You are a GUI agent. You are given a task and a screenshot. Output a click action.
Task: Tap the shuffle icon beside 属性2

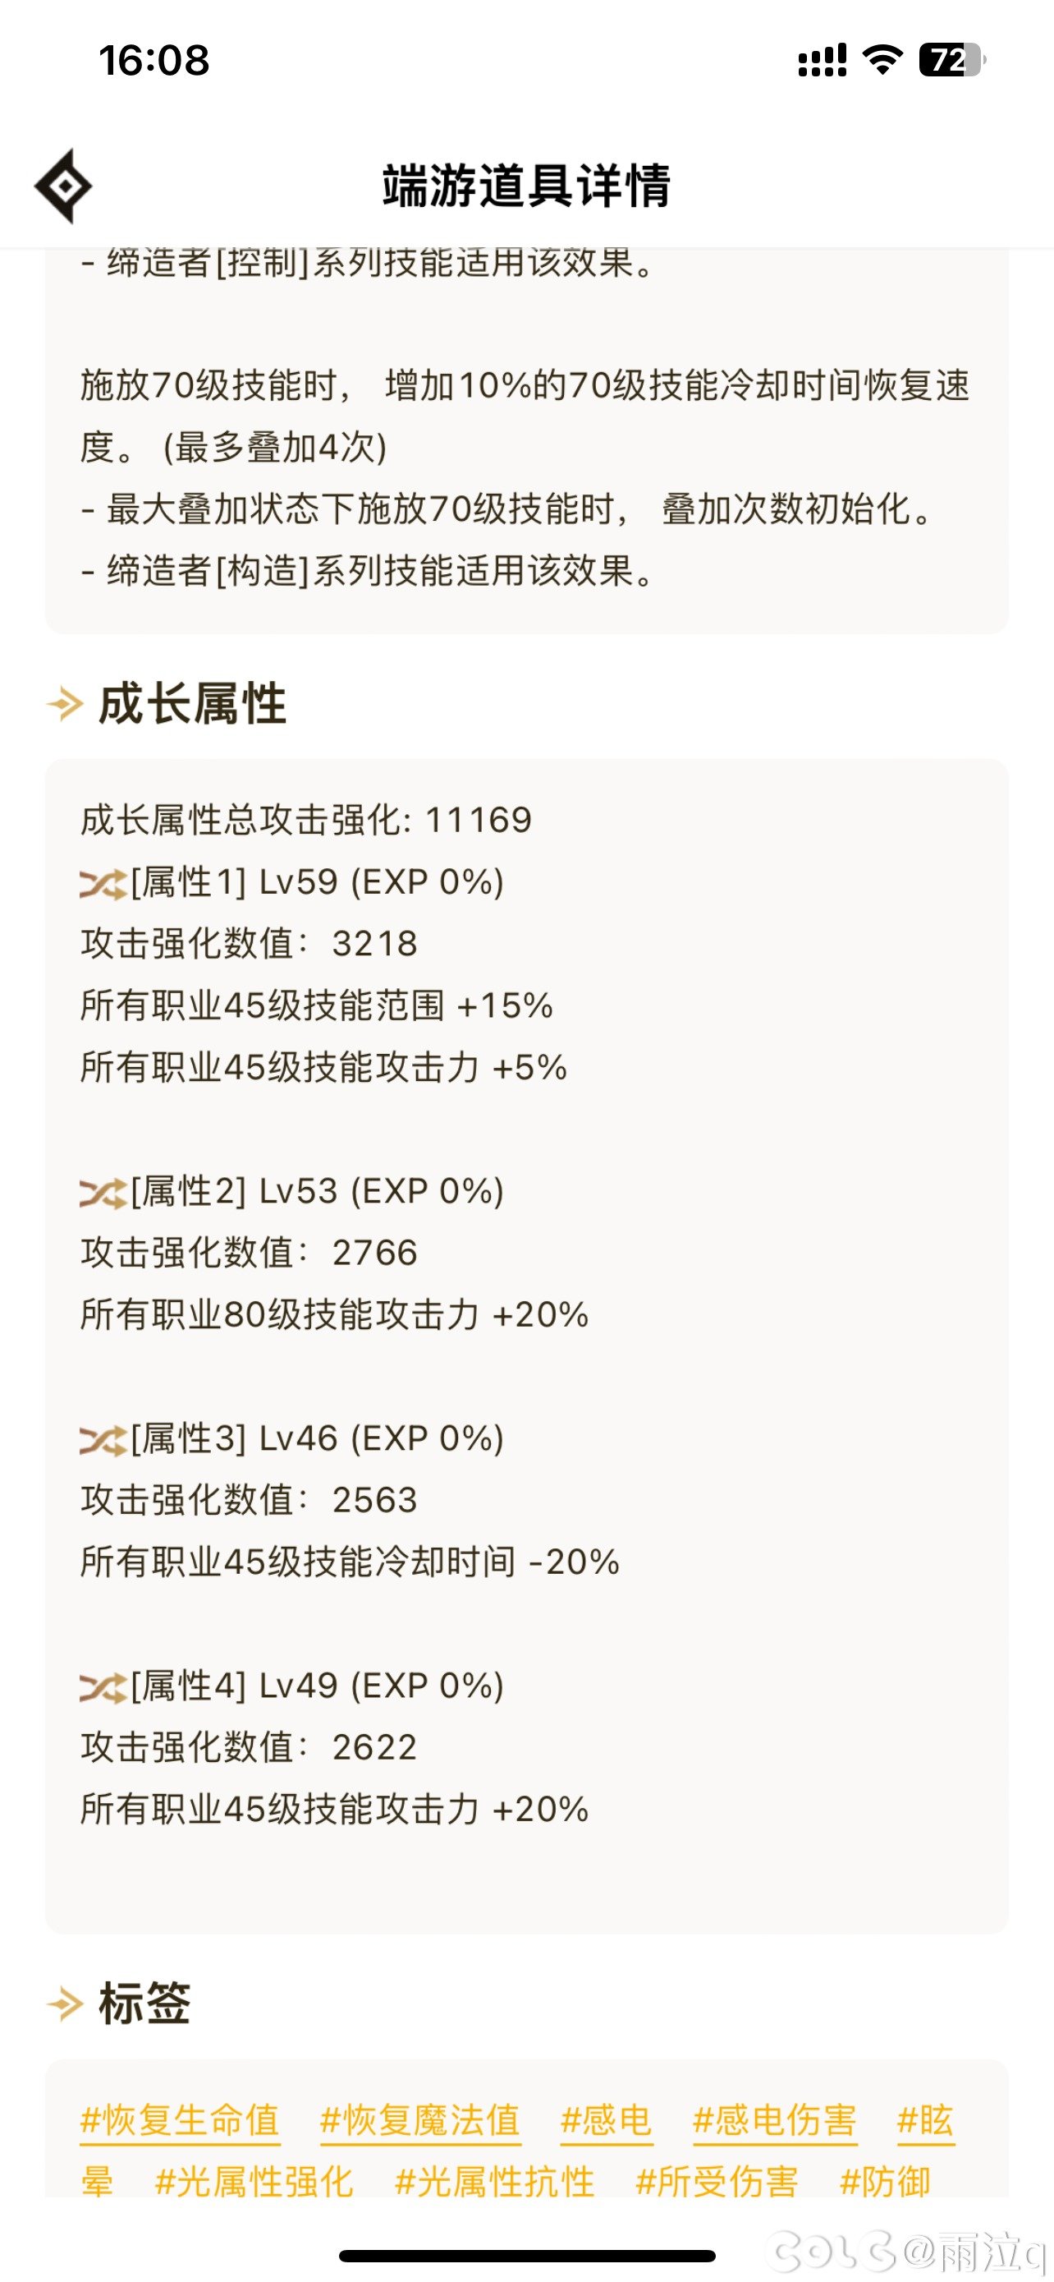[x=103, y=1193]
